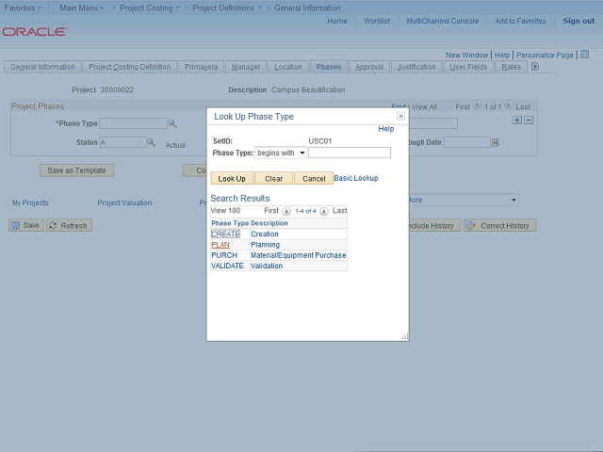This screenshot has width=603, height=452.
Task: Open calendar icon next to Through Date
Action: tap(496, 142)
